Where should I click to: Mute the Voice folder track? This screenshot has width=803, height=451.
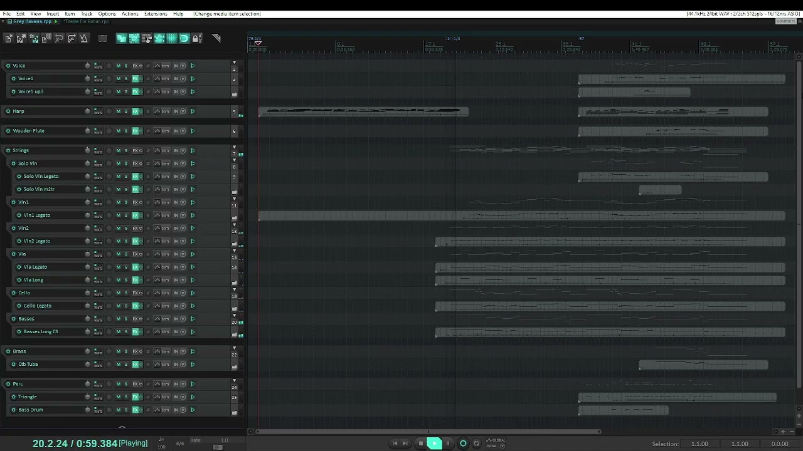coord(118,66)
